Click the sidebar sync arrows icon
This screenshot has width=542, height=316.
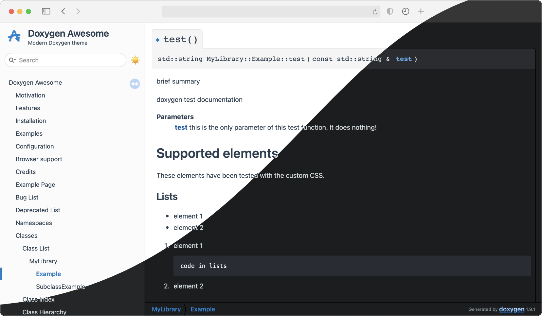click(135, 84)
